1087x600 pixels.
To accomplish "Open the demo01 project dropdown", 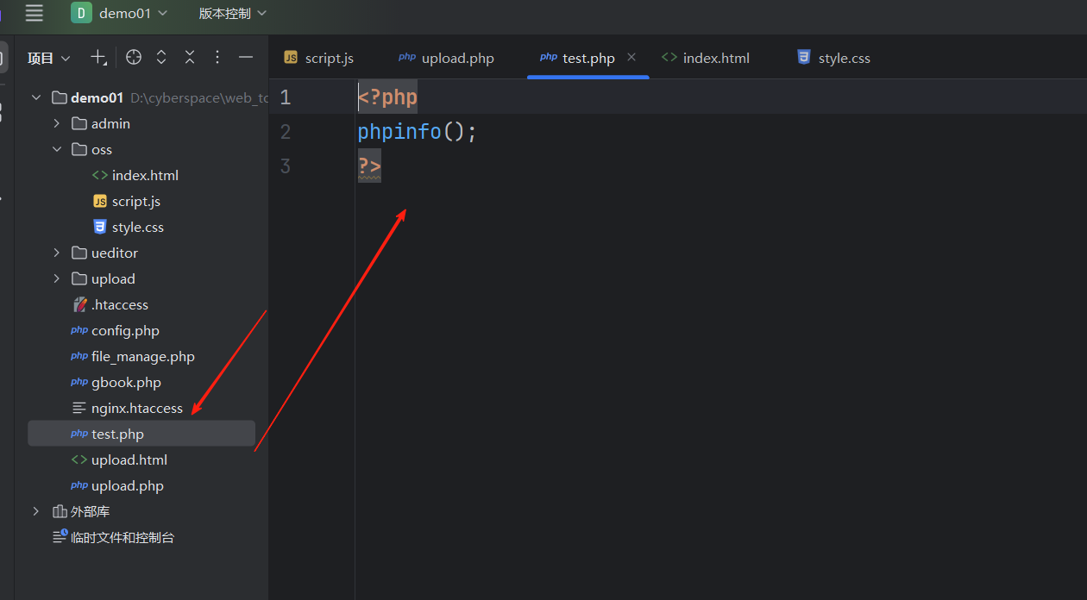I will 120,13.
